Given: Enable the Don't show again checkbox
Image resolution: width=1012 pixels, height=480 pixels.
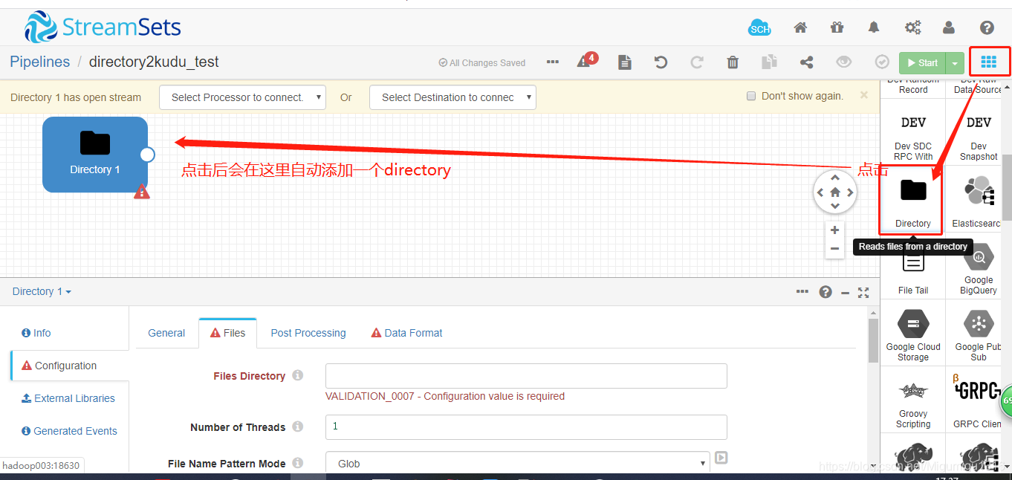Looking at the screenshot, I should [x=751, y=95].
